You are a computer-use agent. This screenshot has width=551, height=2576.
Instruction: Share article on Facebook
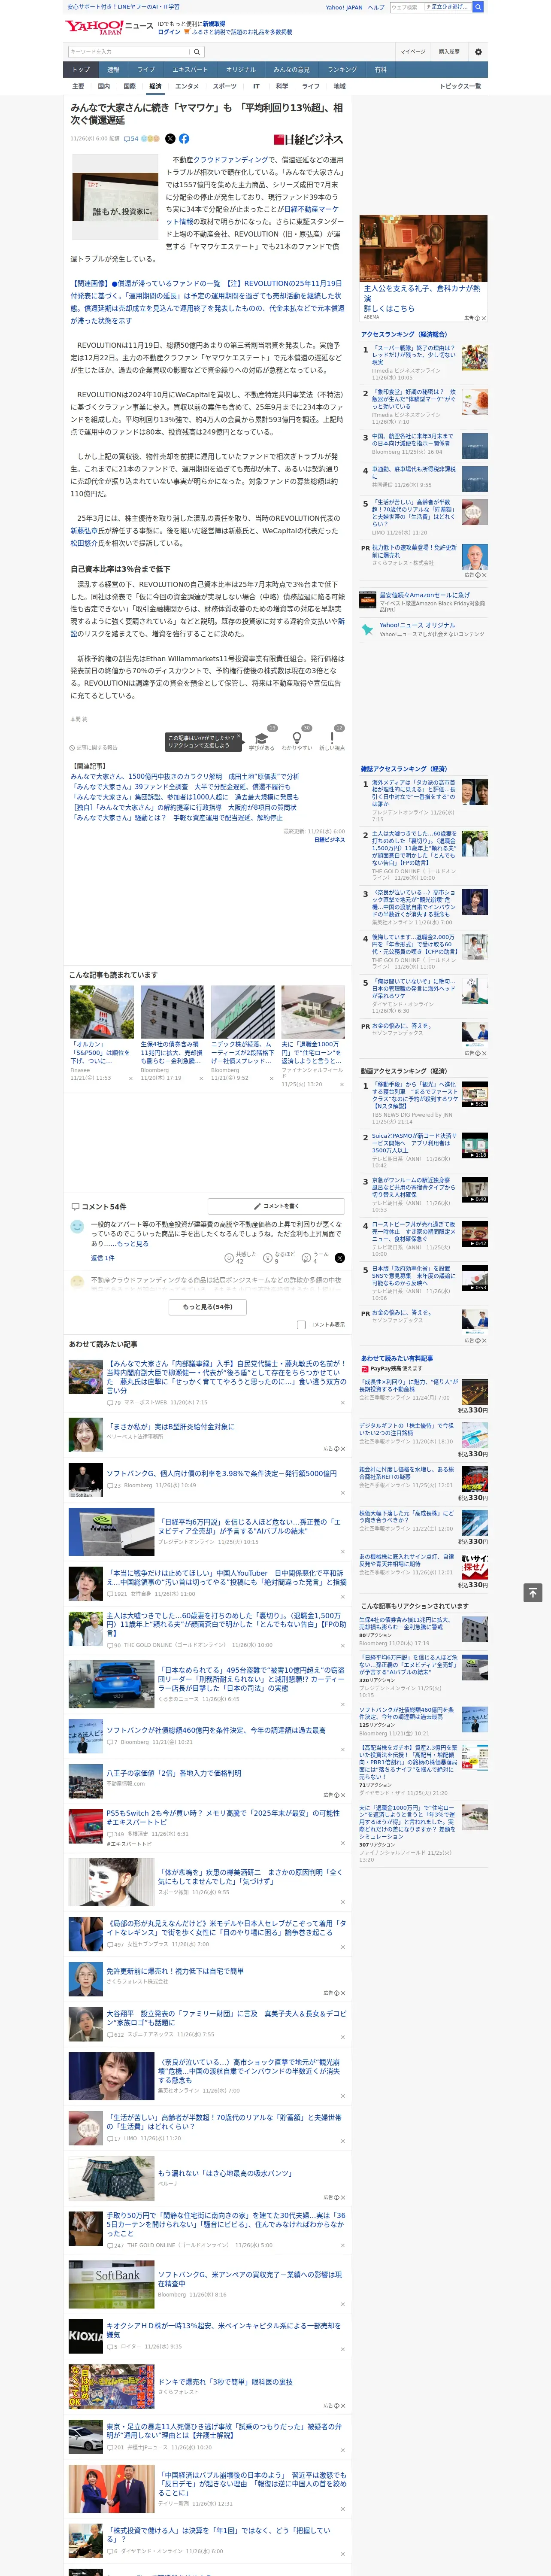184,139
